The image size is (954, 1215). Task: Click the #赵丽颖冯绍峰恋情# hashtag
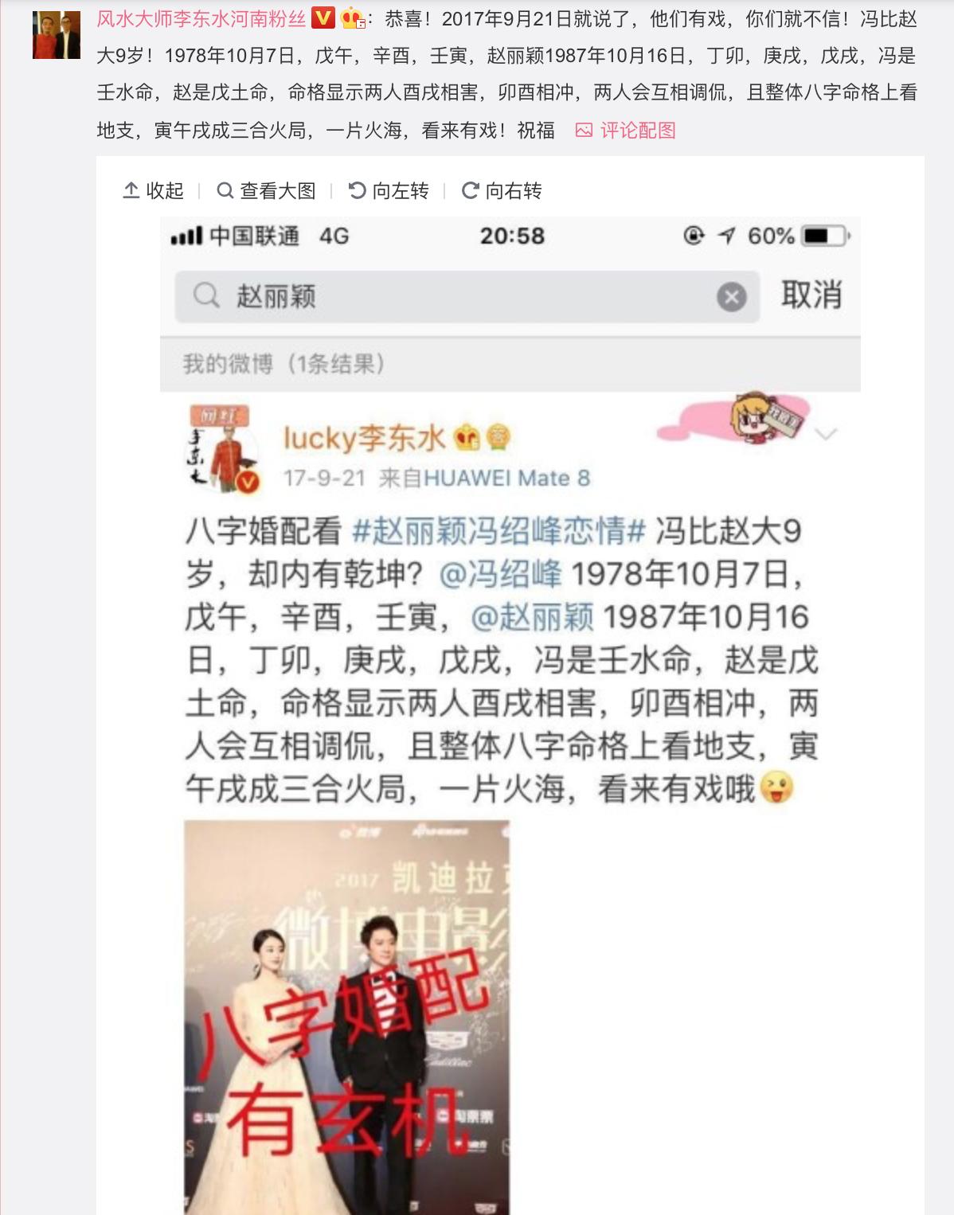[499, 531]
